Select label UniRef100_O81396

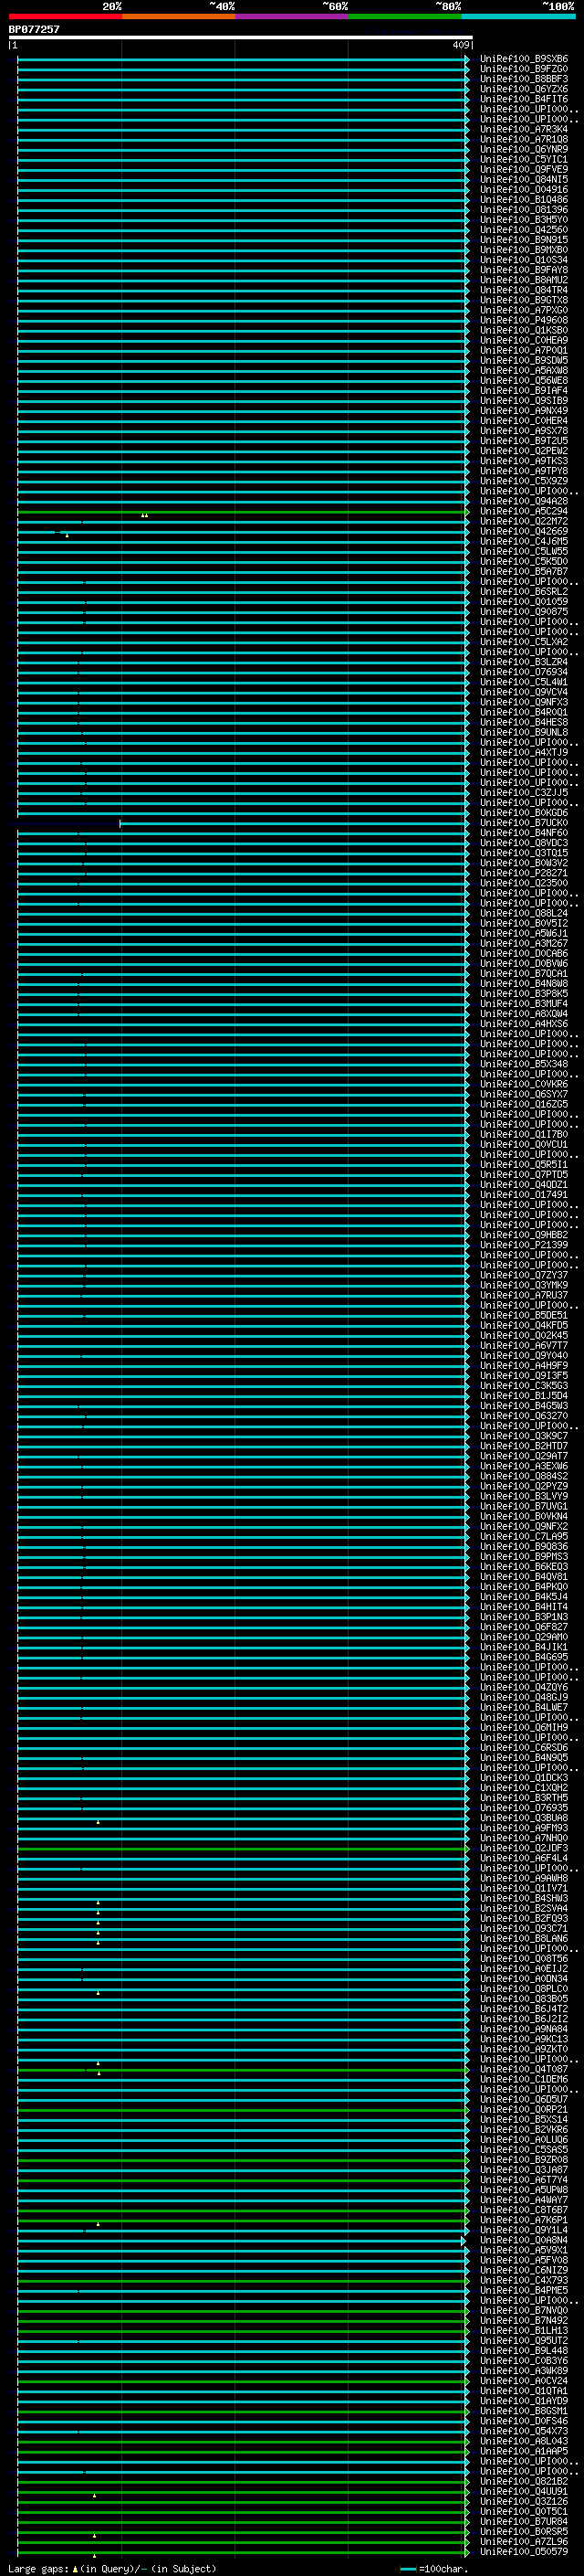523,209
